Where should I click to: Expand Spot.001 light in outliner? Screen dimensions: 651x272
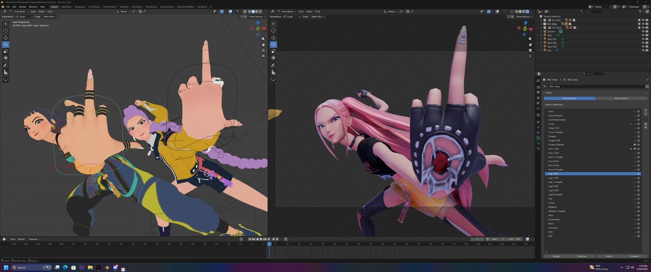pos(541,39)
